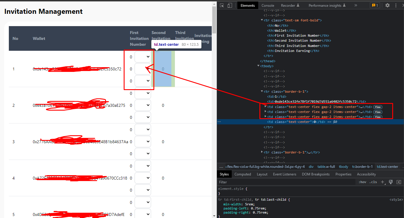Select tbody in the breadcrumb bar
The height and width of the screenshot is (218, 404).
[x=343, y=166]
